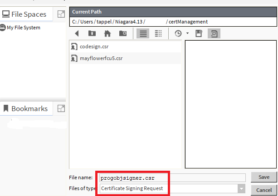Open My File System
The height and width of the screenshot is (196, 278).
point(23,28)
